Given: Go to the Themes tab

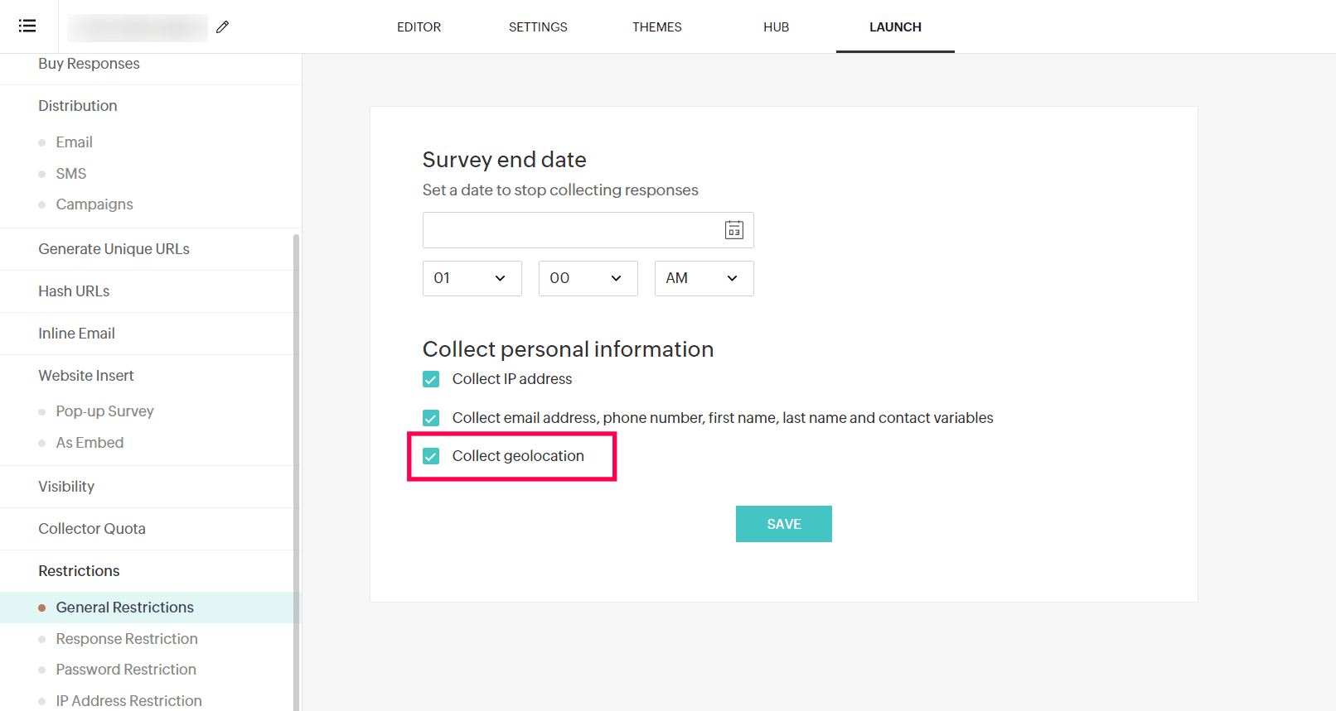Looking at the screenshot, I should coord(656,27).
